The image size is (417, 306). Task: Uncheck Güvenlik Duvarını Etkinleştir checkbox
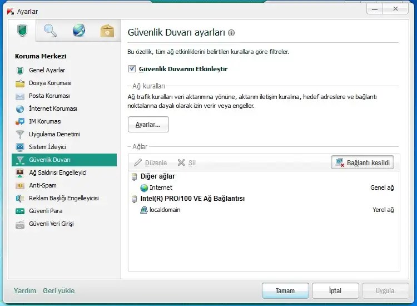click(132, 68)
